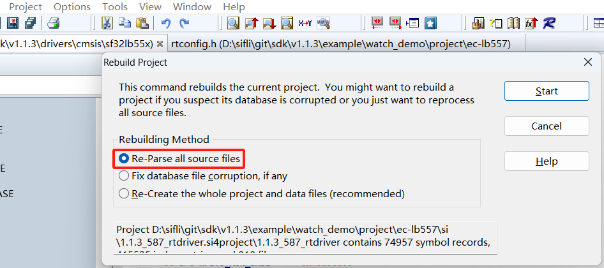Click the Start button
The height and width of the screenshot is (268, 604).
[x=547, y=91]
